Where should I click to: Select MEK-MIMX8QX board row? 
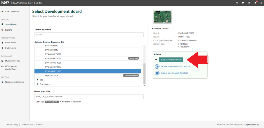coord(88,75)
